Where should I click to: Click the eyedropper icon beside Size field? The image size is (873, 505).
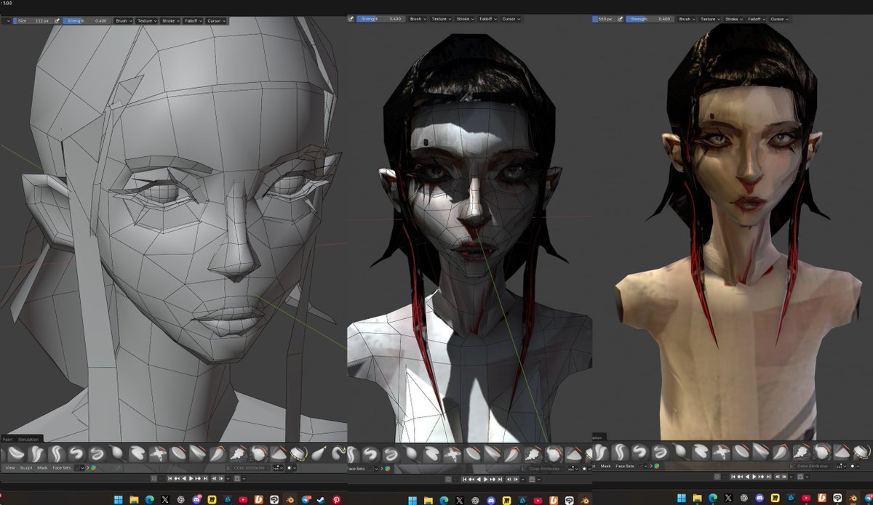point(57,20)
